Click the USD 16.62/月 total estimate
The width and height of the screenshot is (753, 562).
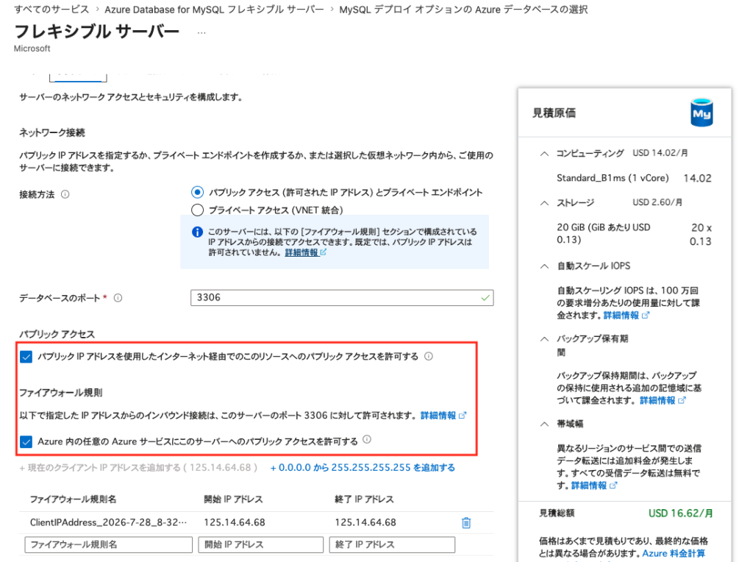680,513
